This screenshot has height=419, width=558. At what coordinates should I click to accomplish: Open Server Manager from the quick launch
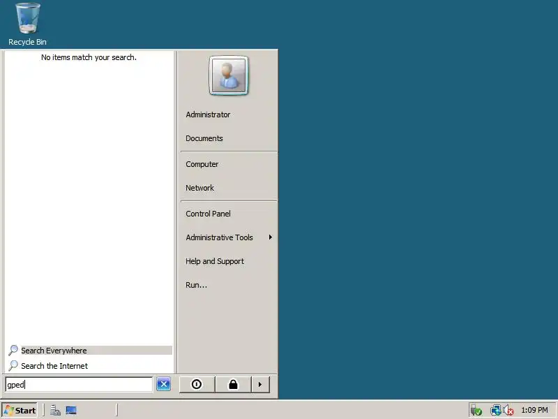tap(55, 411)
